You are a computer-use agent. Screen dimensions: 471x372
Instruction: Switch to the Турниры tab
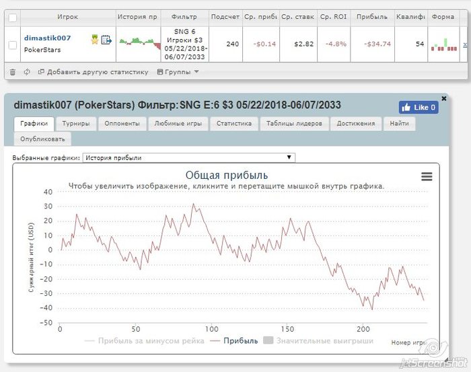pos(76,124)
